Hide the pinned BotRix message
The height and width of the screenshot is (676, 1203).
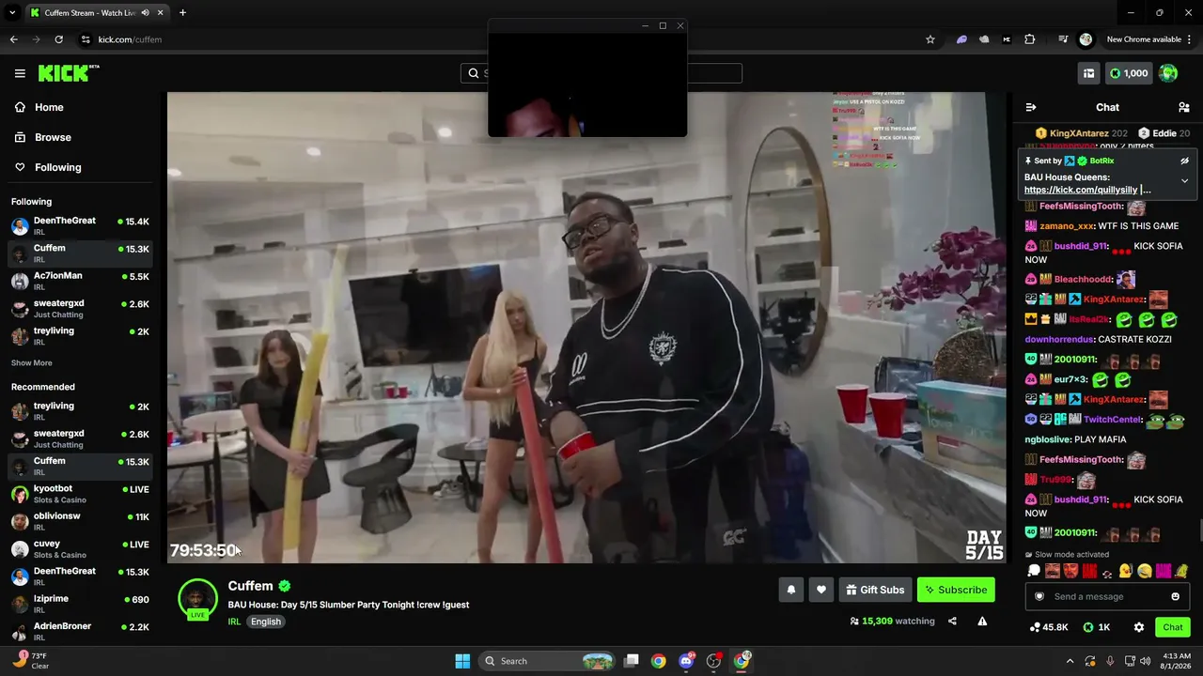coord(1184,161)
